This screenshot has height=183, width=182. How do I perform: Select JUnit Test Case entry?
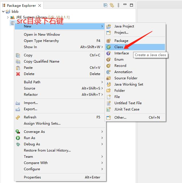(x=135, y=109)
